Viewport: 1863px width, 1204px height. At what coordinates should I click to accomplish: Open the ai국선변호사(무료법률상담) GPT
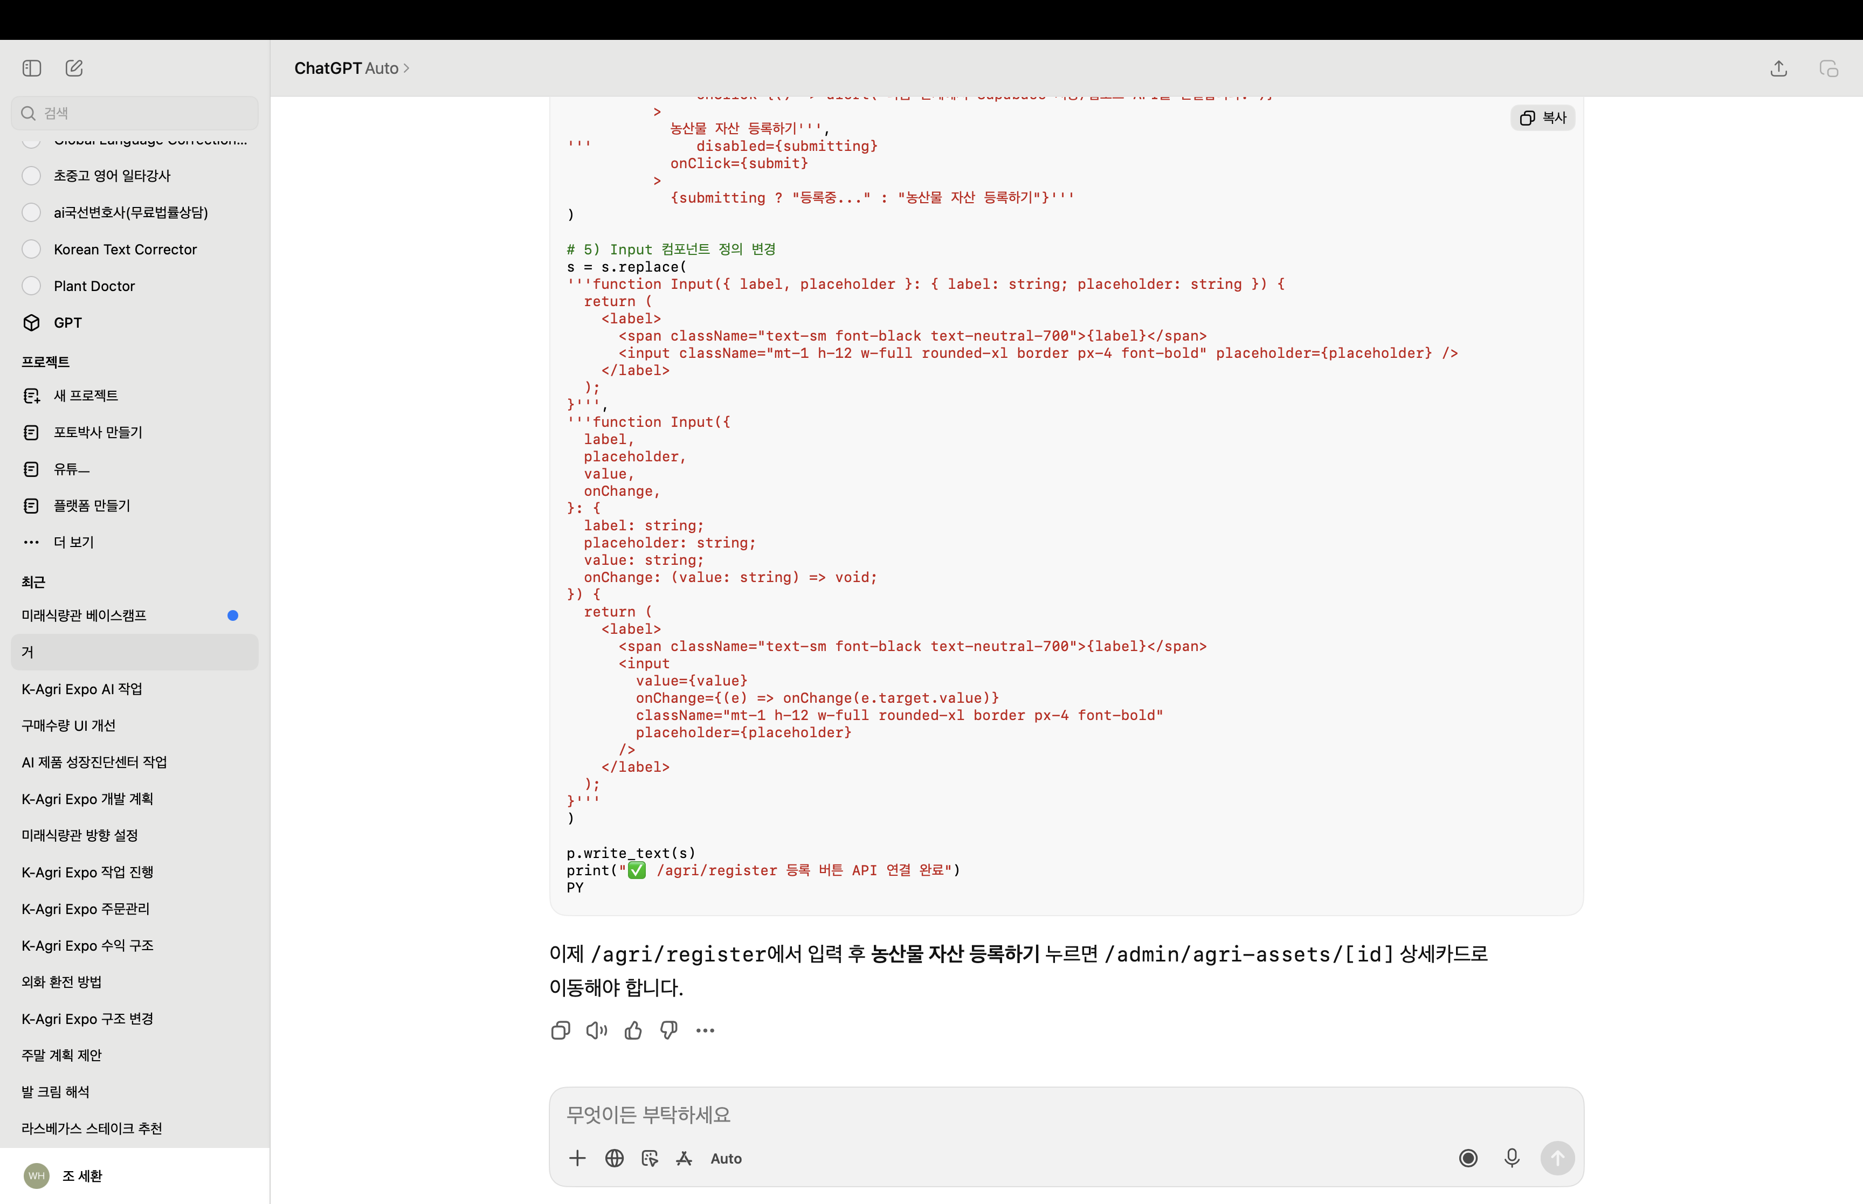[x=134, y=213]
